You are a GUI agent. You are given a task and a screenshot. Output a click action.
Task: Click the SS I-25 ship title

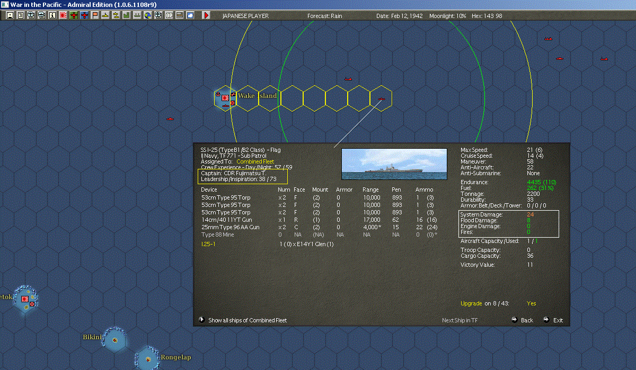(241, 150)
